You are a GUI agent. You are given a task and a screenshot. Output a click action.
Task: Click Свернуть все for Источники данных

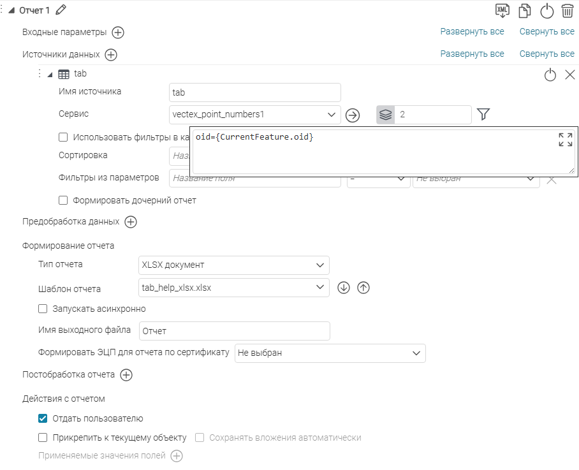pyautogui.click(x=546, y=54)
